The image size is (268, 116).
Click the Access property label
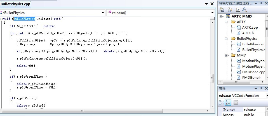[x=228, y=115]
